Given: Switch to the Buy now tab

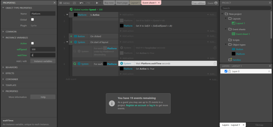Looking at the screenshot, I should pos(109,3).
